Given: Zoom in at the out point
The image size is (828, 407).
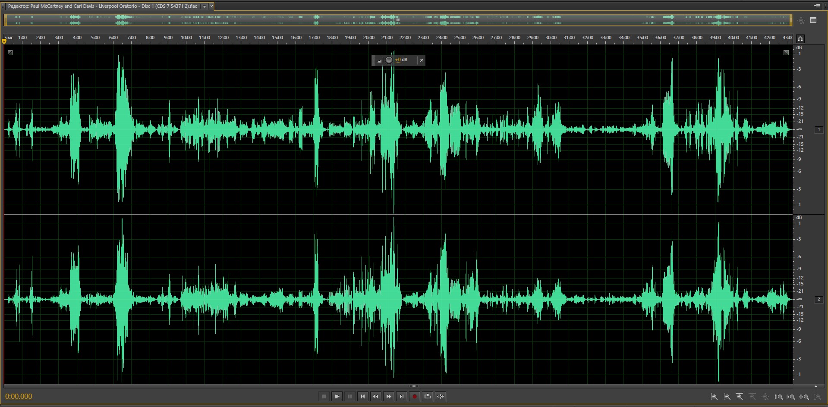Looking at the screenshot, I should tap(791, 397).
